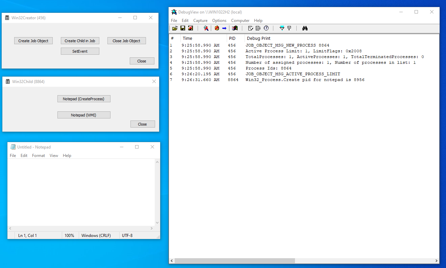The image size is (446, 268).
Task: Select the Win32_Process.Create notepad pid row
Action: pyautogui.click(x=304, y=80)
